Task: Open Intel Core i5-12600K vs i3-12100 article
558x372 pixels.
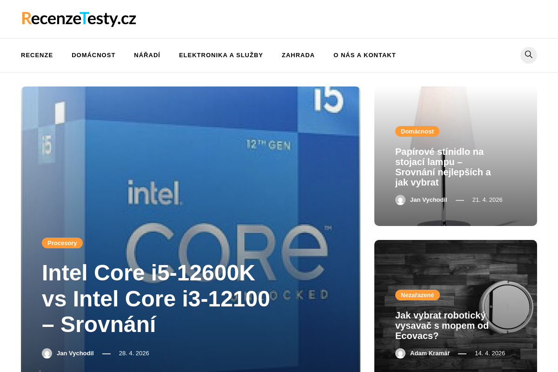Action: tap(156, 299)
